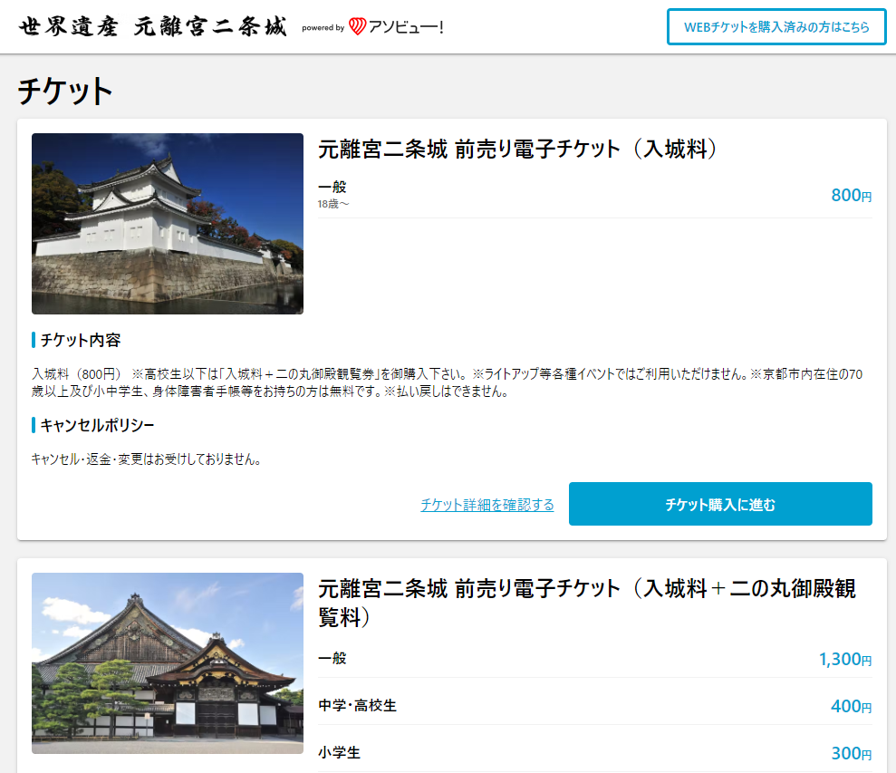This screenshot has height=773, width=896.
Task: Click the キャンセルポリシー section heading
Action: coord(97,425)
